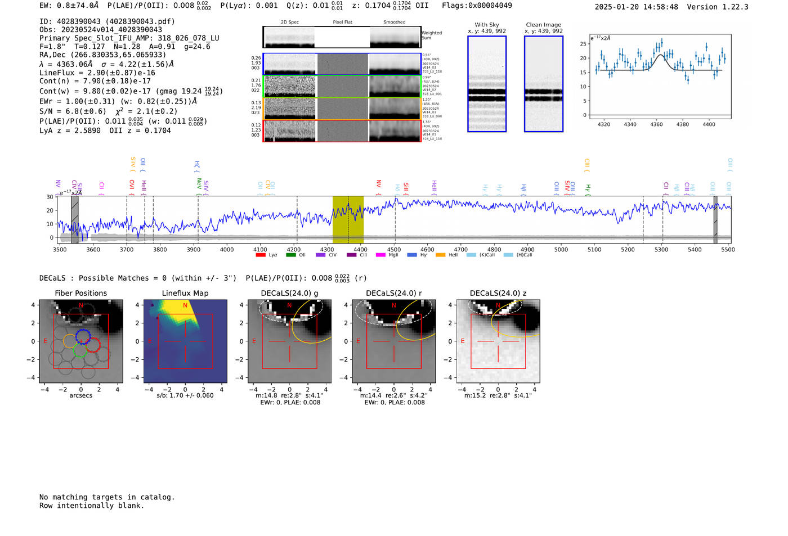The image size is (788, 536).
Task: Select the green-bordered 2D fiber spectrum row
Action: (x=342, y=86)
